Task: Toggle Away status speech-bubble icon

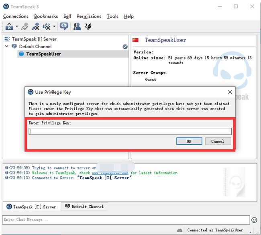Action: pyautogui.click(x=64, y=27)
